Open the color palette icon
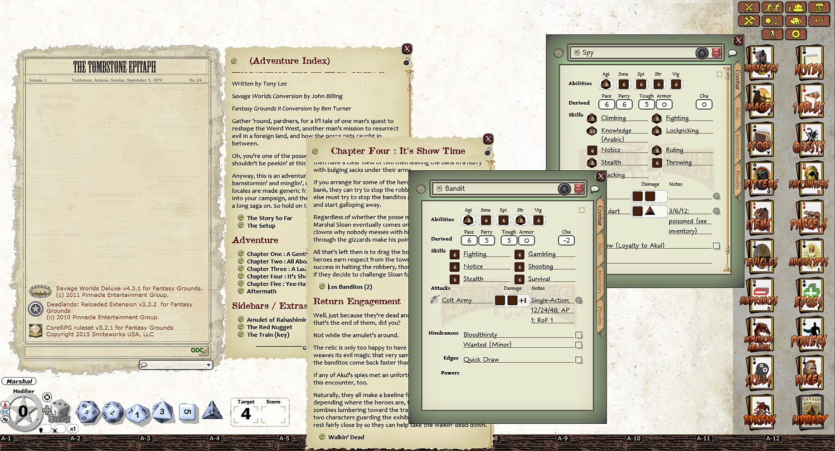Screen dimensions: 835x451 [x=796, y=21]
